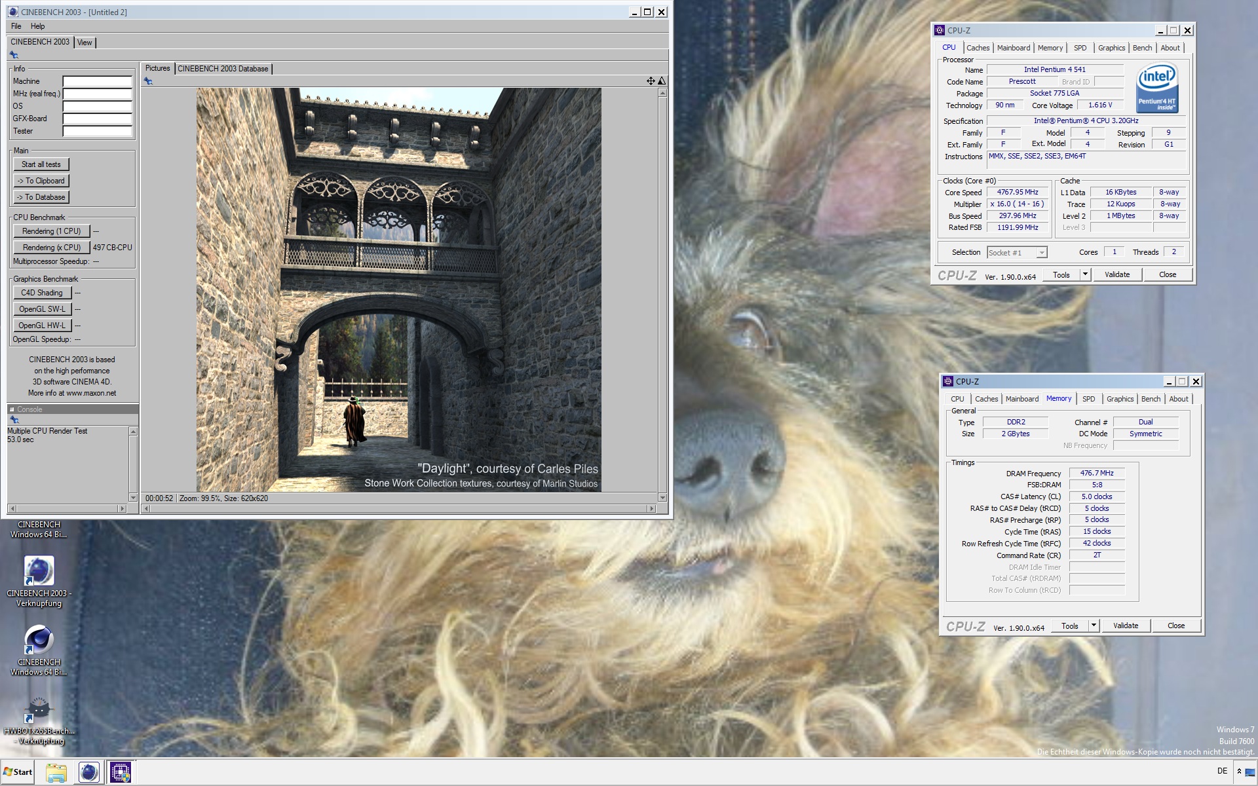Click the pin icon under the CINEBENCH 2003 tab

click(x=14, y=55)
